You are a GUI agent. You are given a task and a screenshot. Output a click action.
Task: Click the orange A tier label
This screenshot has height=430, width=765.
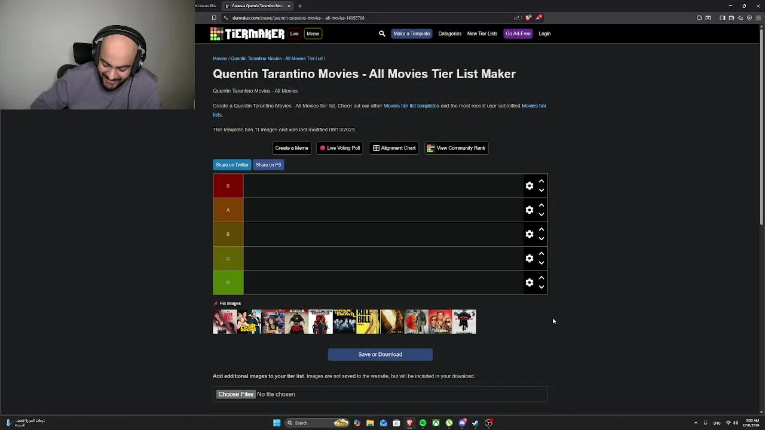228,210
